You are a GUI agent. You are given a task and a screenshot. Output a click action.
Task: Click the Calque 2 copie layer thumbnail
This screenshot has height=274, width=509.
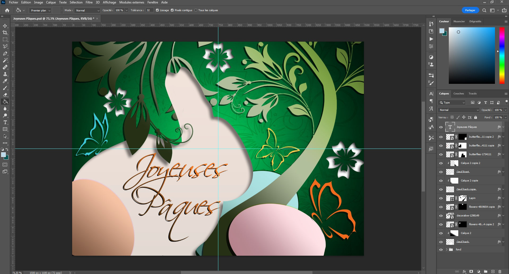pos(454,181)
